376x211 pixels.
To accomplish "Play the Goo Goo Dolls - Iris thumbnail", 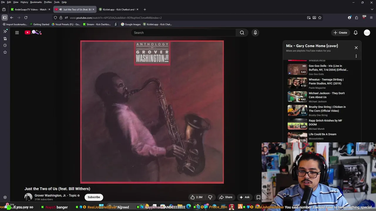I will tap(297, 69).
